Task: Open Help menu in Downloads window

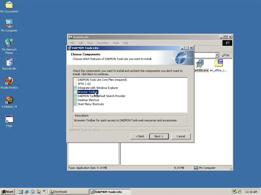Action: (x=125, y=43)
